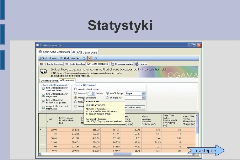
Task: Switch to the Default parameter sub-tab
Action: (49, 81)
